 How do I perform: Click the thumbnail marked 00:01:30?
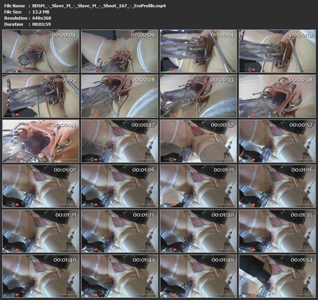(198, 230)
